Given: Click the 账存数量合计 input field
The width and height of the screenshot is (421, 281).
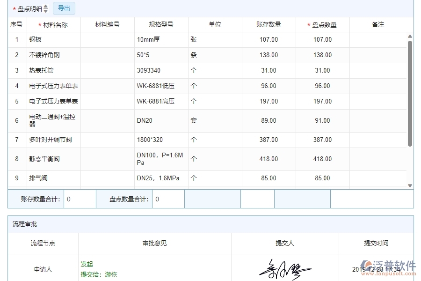Looking at the screenshot, I should (x=80, y=199).
